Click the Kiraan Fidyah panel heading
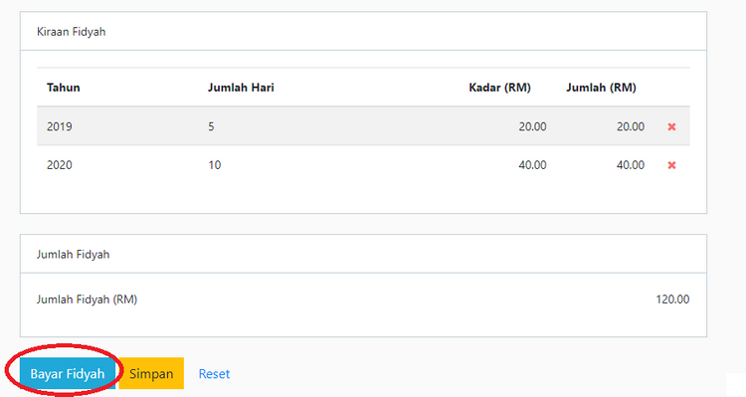This screenshot has width=746, height=397. (72, 32)
